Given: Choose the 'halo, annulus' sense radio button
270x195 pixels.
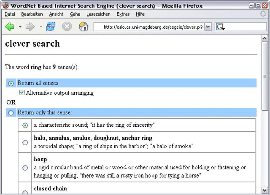Looking at the screenshot, I should (x=25, y=142).
